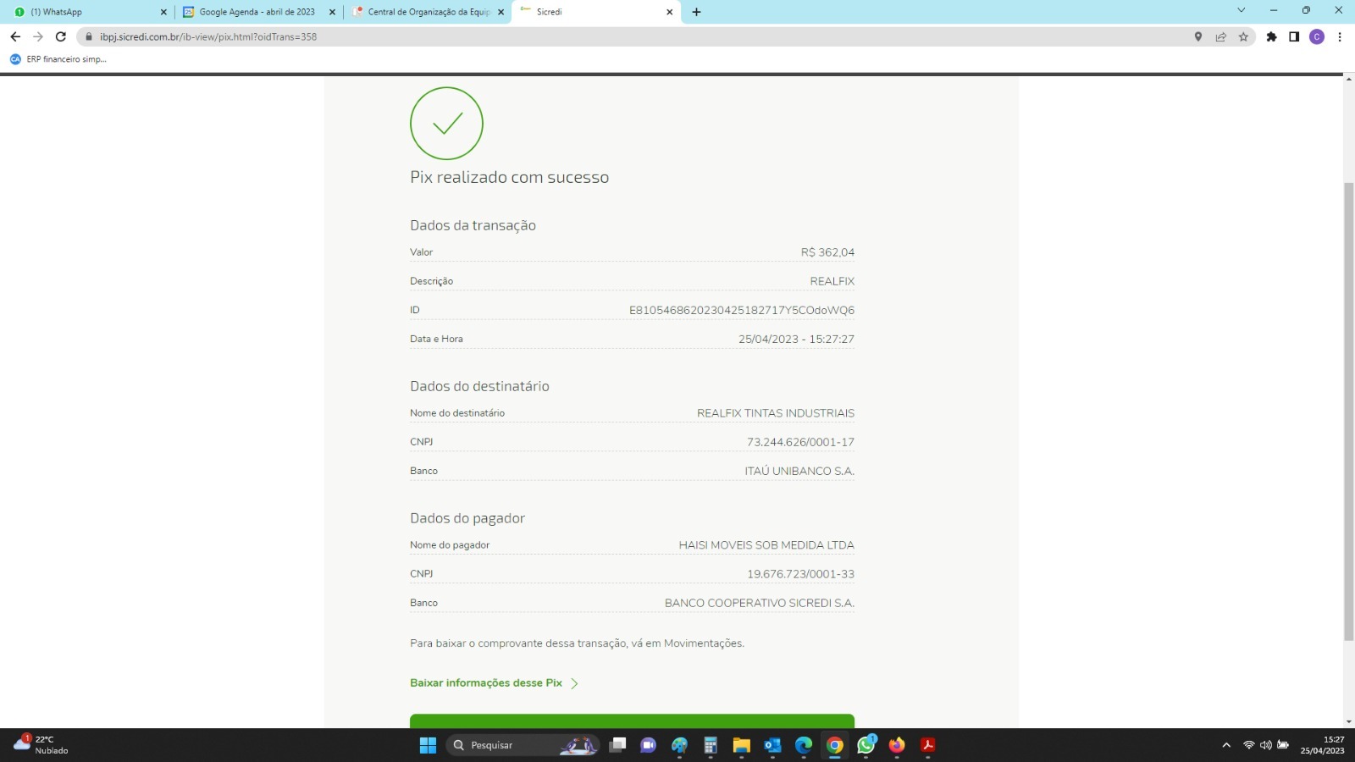This screenshot has height=762, width=1355.
Task: Click the page vertical scrollbar
Action: (x=1348, y=406)
